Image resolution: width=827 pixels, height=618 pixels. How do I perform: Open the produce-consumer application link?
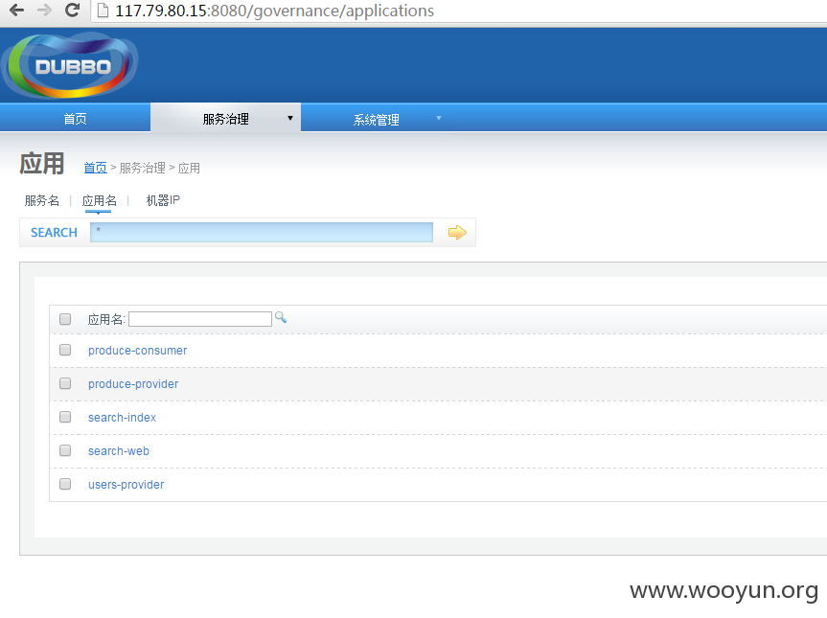click(x=137, y=350)
